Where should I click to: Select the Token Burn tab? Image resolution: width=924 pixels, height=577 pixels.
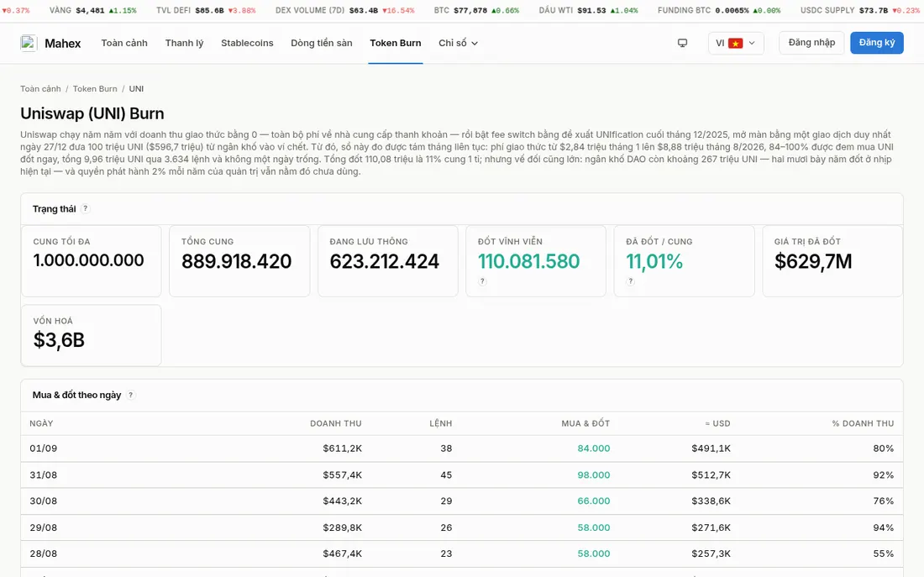tap(396, 43)
